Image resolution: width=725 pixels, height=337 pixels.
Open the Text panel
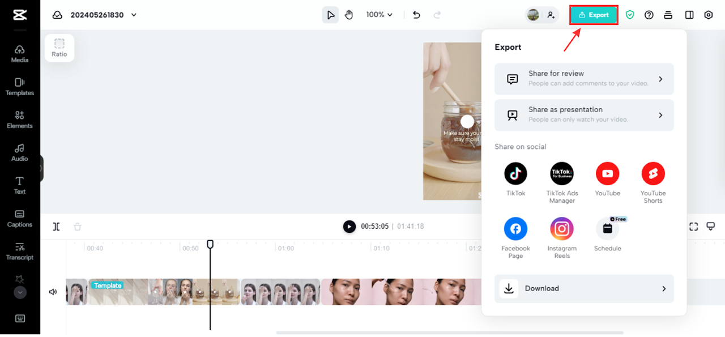tap(20, 185)
